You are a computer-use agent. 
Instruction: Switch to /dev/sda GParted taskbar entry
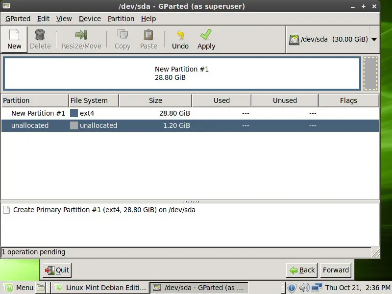click(199, 288)
